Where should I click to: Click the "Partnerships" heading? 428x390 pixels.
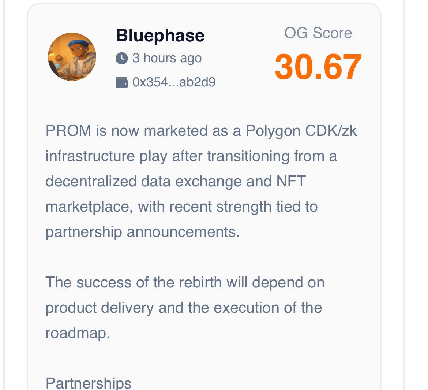(88, 383)
